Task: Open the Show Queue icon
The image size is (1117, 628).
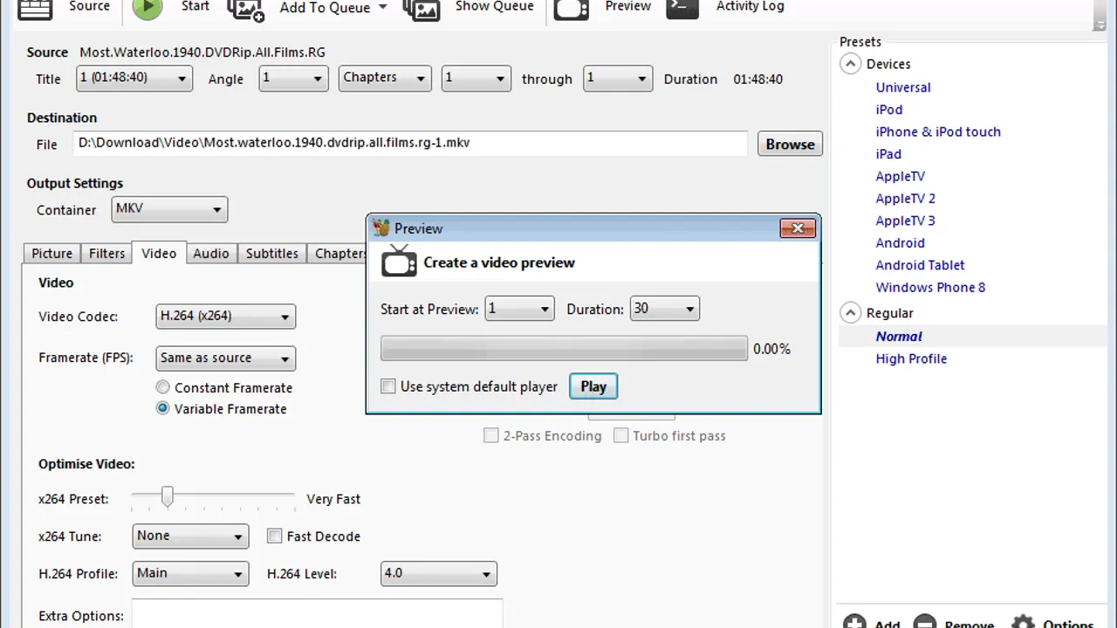Action: tap(421, 9)
